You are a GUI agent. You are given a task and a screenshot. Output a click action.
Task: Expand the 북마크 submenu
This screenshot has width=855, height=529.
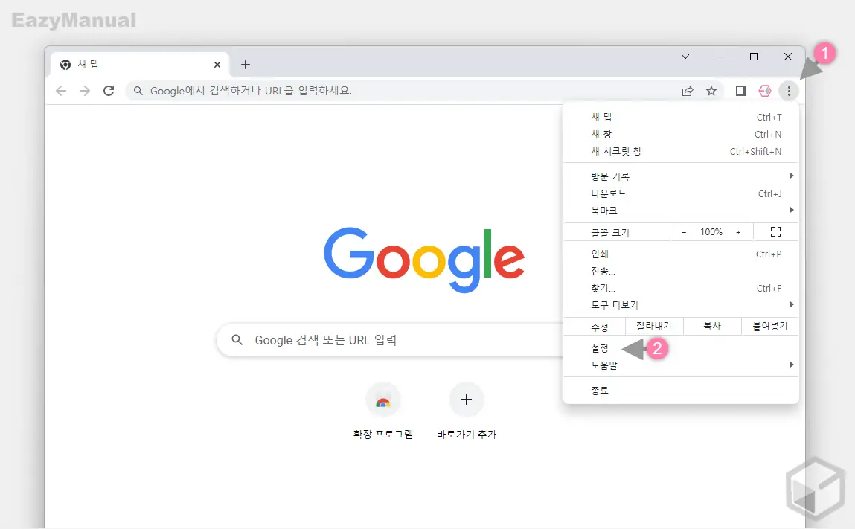click(681, 211)
